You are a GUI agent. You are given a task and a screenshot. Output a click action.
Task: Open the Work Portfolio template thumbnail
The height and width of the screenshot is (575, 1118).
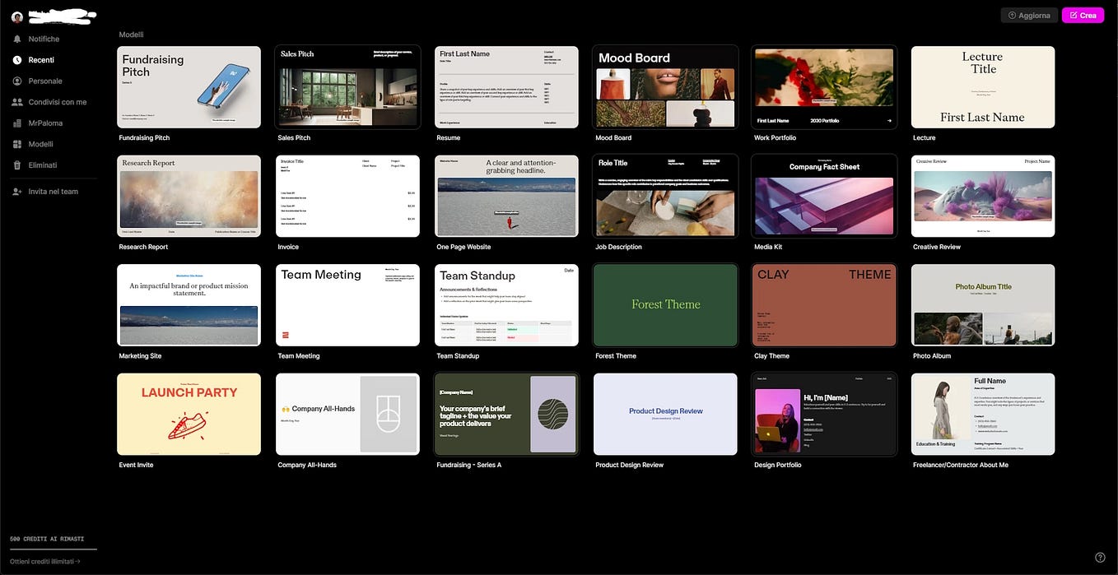coord(824,87)
